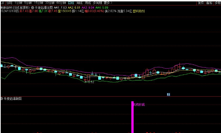This screenshot has height=133, width=221.
Task: Click the 复权 button
Action: (x=201, y=3)
